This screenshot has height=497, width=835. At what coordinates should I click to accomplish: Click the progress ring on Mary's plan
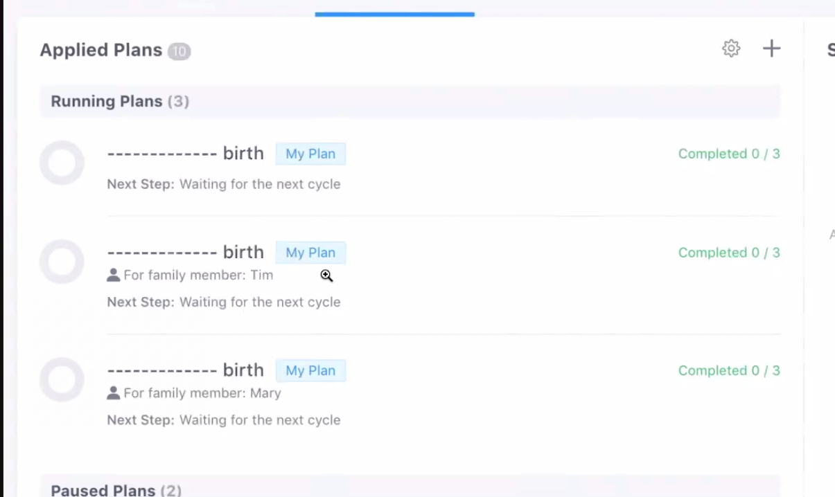(62, 379)
